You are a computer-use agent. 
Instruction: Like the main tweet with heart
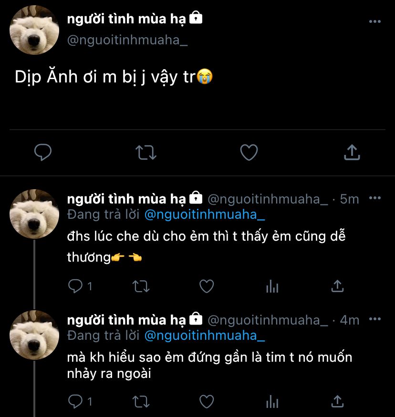coord(249,153)
